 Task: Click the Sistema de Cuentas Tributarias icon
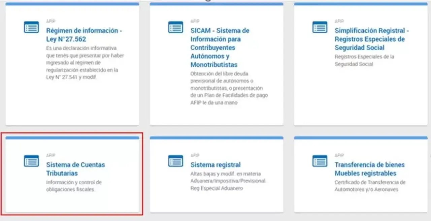point(31,161)
